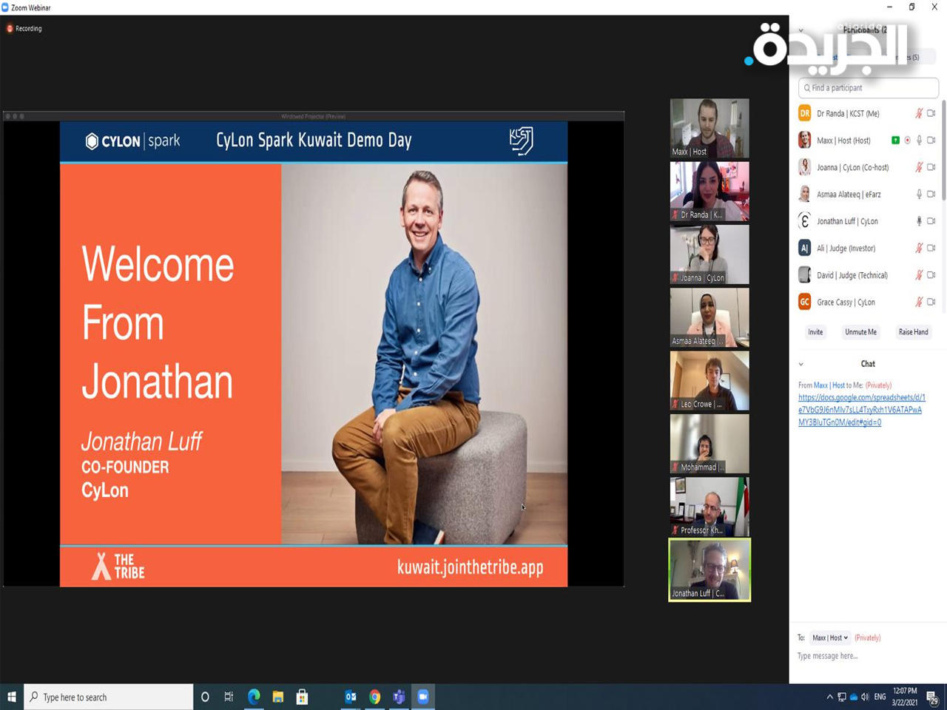
Task: Click the Zoom icon in taskbar
Action: [423, 697]
